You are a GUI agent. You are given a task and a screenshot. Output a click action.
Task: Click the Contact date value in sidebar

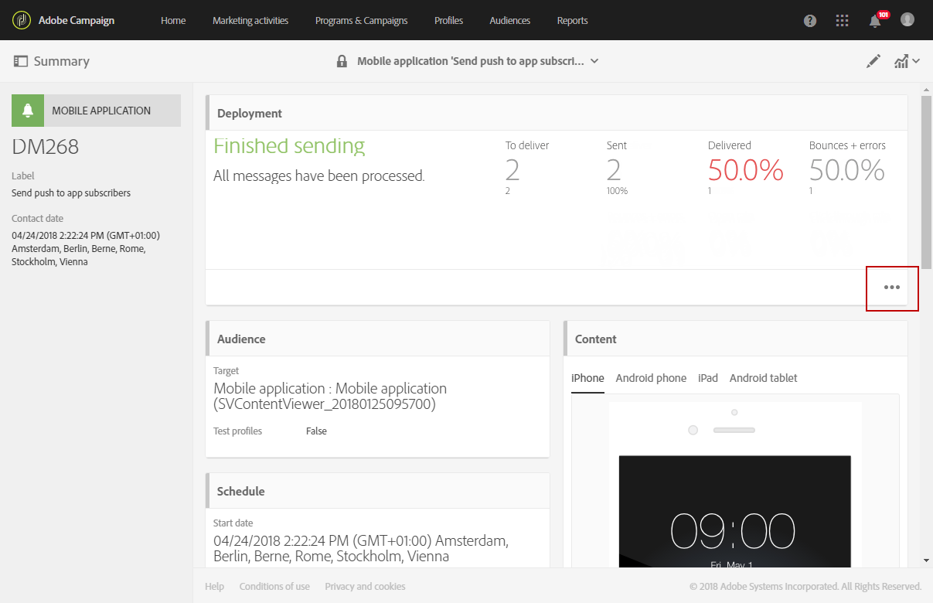pyautogui.click(x=86, y=249)
